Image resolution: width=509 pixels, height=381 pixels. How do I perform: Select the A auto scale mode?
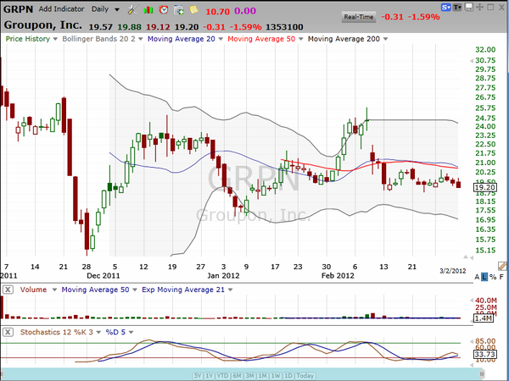[477, 277]
